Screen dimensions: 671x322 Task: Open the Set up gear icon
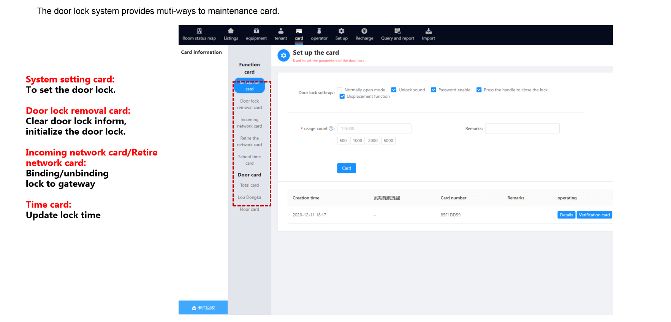pyautogui.click(x=341, y=31)
